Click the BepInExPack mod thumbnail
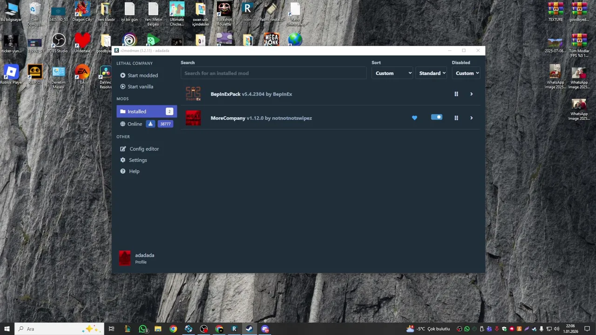Screen dimensions: 596x335 tap(193, 94)
